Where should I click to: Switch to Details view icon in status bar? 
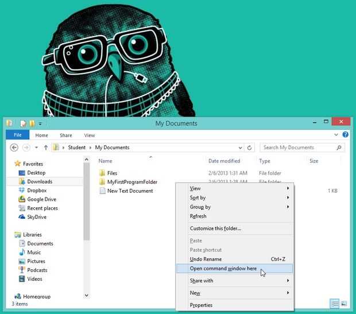[334, 304]
